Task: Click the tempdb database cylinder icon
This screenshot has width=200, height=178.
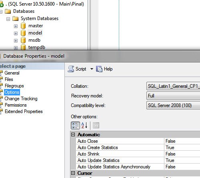Action: [x=23, y=47]
